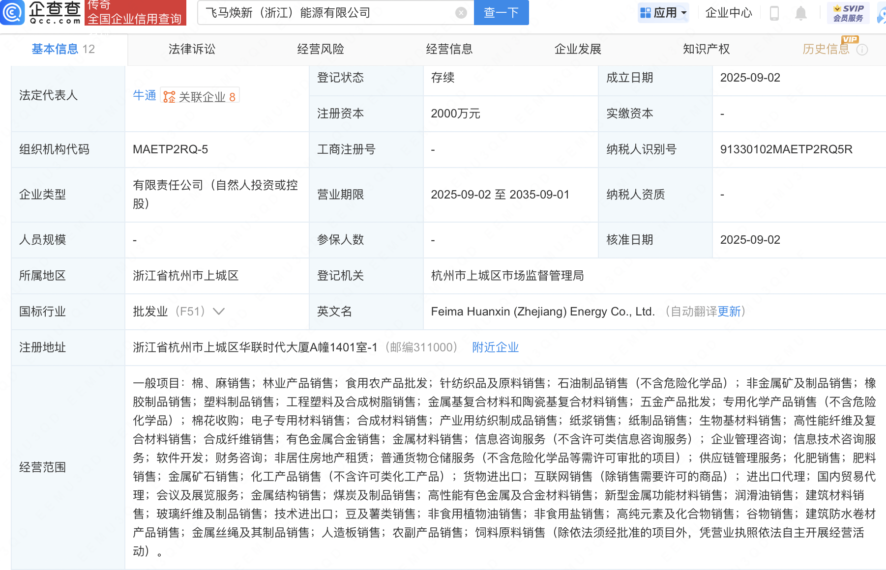This screenshot has height=570, width=886.
Task: Click the 国标行业 label
Action: click(42, 312)
